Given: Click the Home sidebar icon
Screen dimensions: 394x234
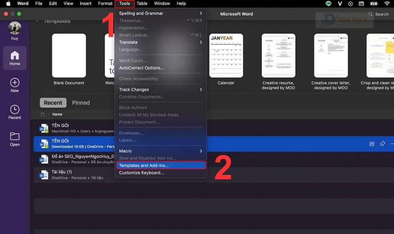Looking at the screenshot, I should click(15, 58).
